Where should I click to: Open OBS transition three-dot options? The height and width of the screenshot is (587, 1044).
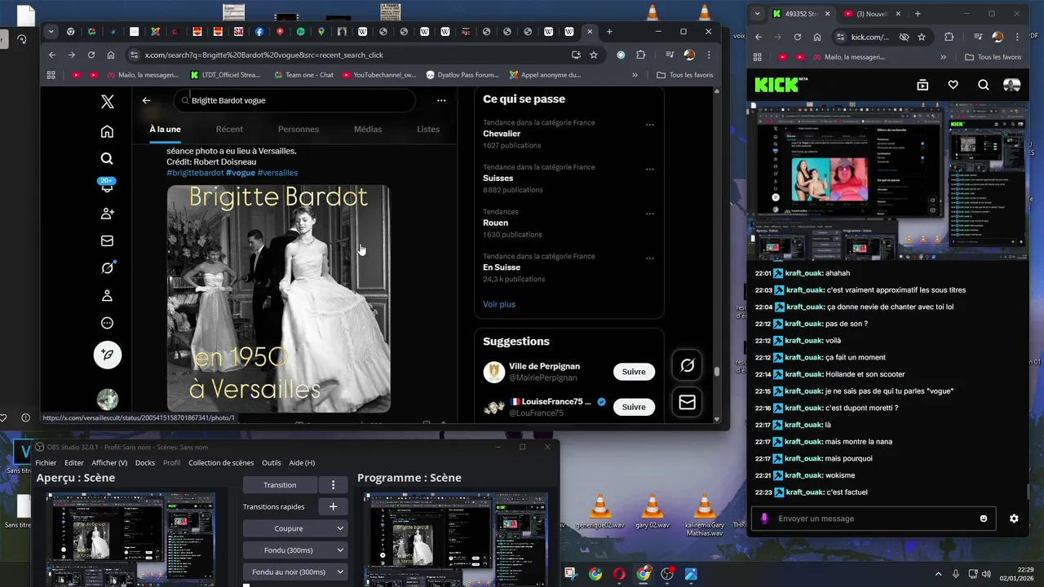[333, 485]
